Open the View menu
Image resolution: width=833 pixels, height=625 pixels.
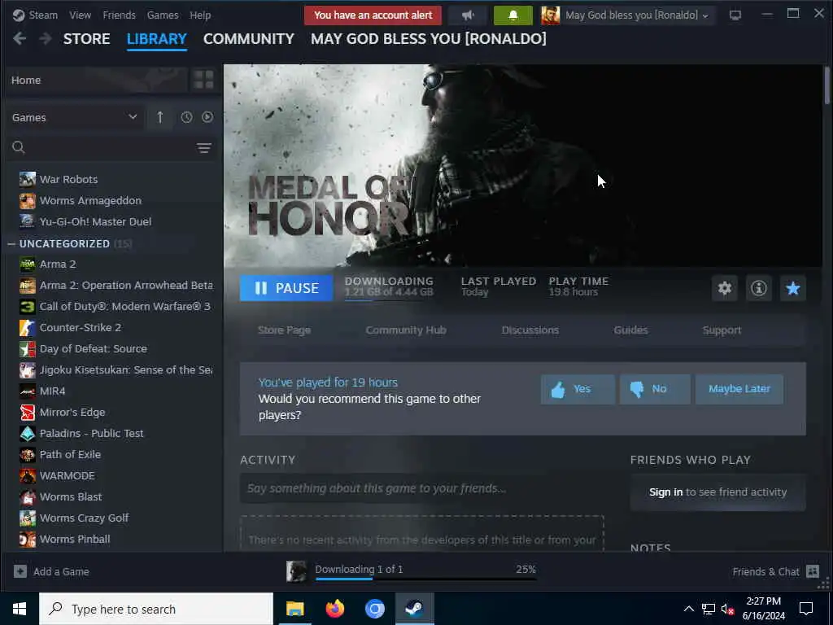pos(80,15)
